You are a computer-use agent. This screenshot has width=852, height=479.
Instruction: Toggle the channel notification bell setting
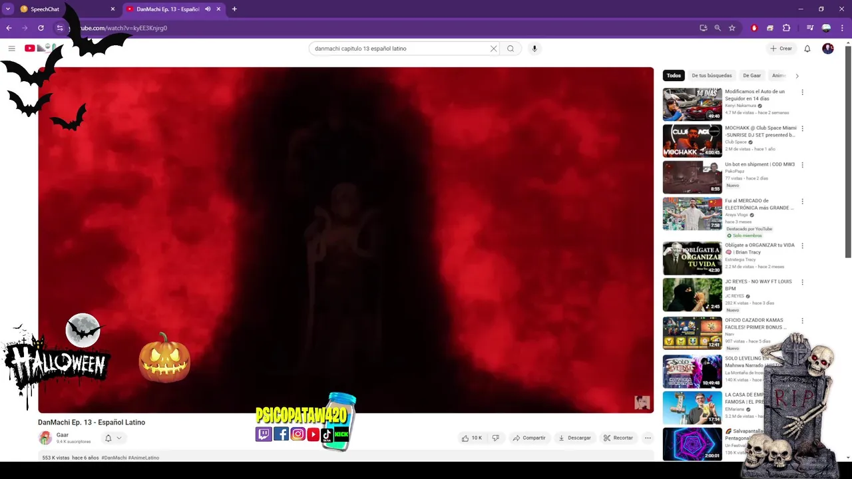point(108,438)
